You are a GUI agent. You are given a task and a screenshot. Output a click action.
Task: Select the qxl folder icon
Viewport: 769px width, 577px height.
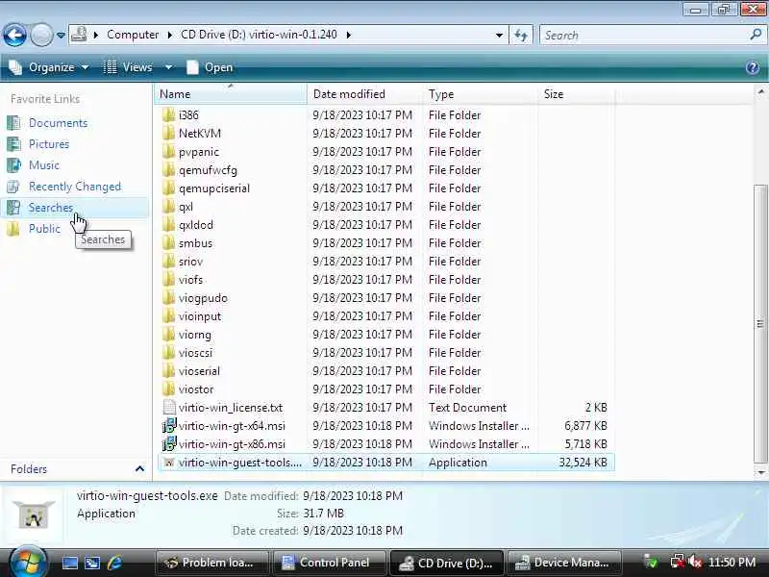(169, 206)
